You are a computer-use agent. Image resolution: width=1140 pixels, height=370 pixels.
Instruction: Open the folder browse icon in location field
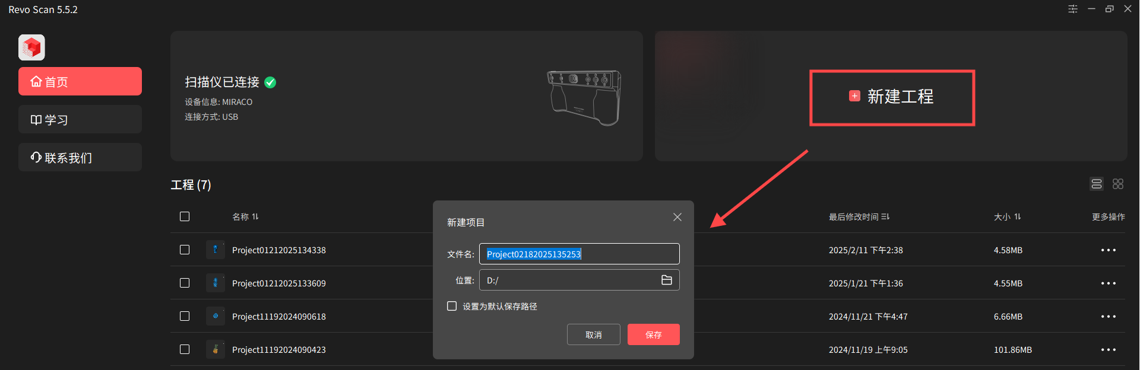point(667,280)
